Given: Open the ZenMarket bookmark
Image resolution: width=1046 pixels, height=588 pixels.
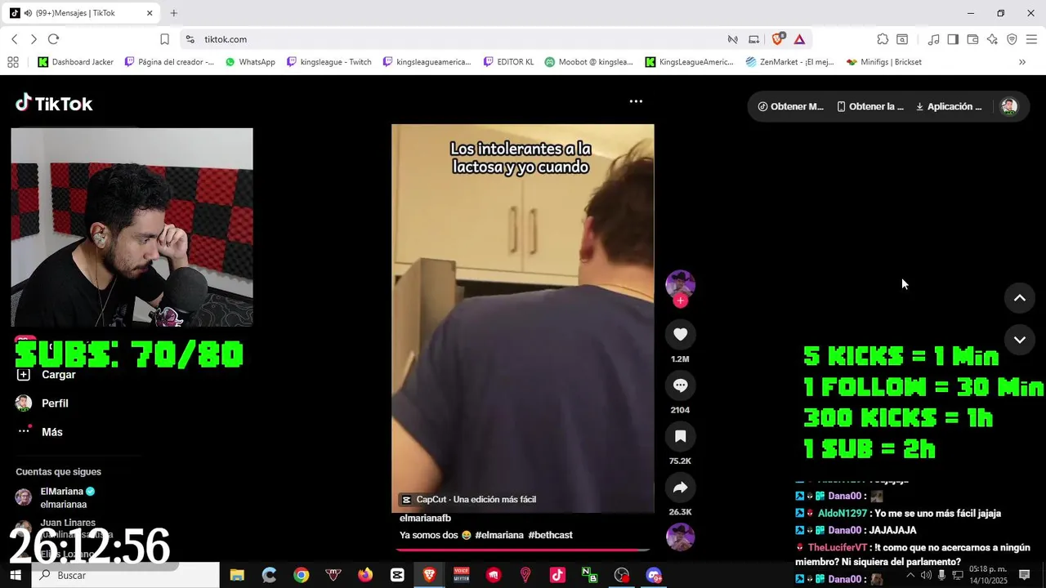Looking at the screenshot, I should 790,62.
